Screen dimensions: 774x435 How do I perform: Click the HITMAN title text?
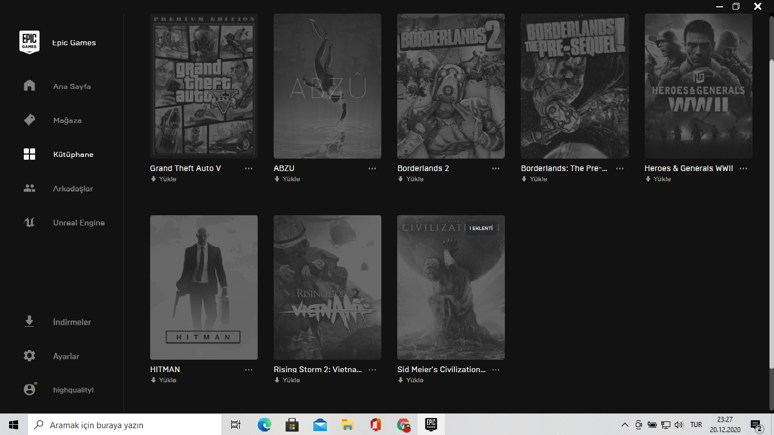click(165, 369)
